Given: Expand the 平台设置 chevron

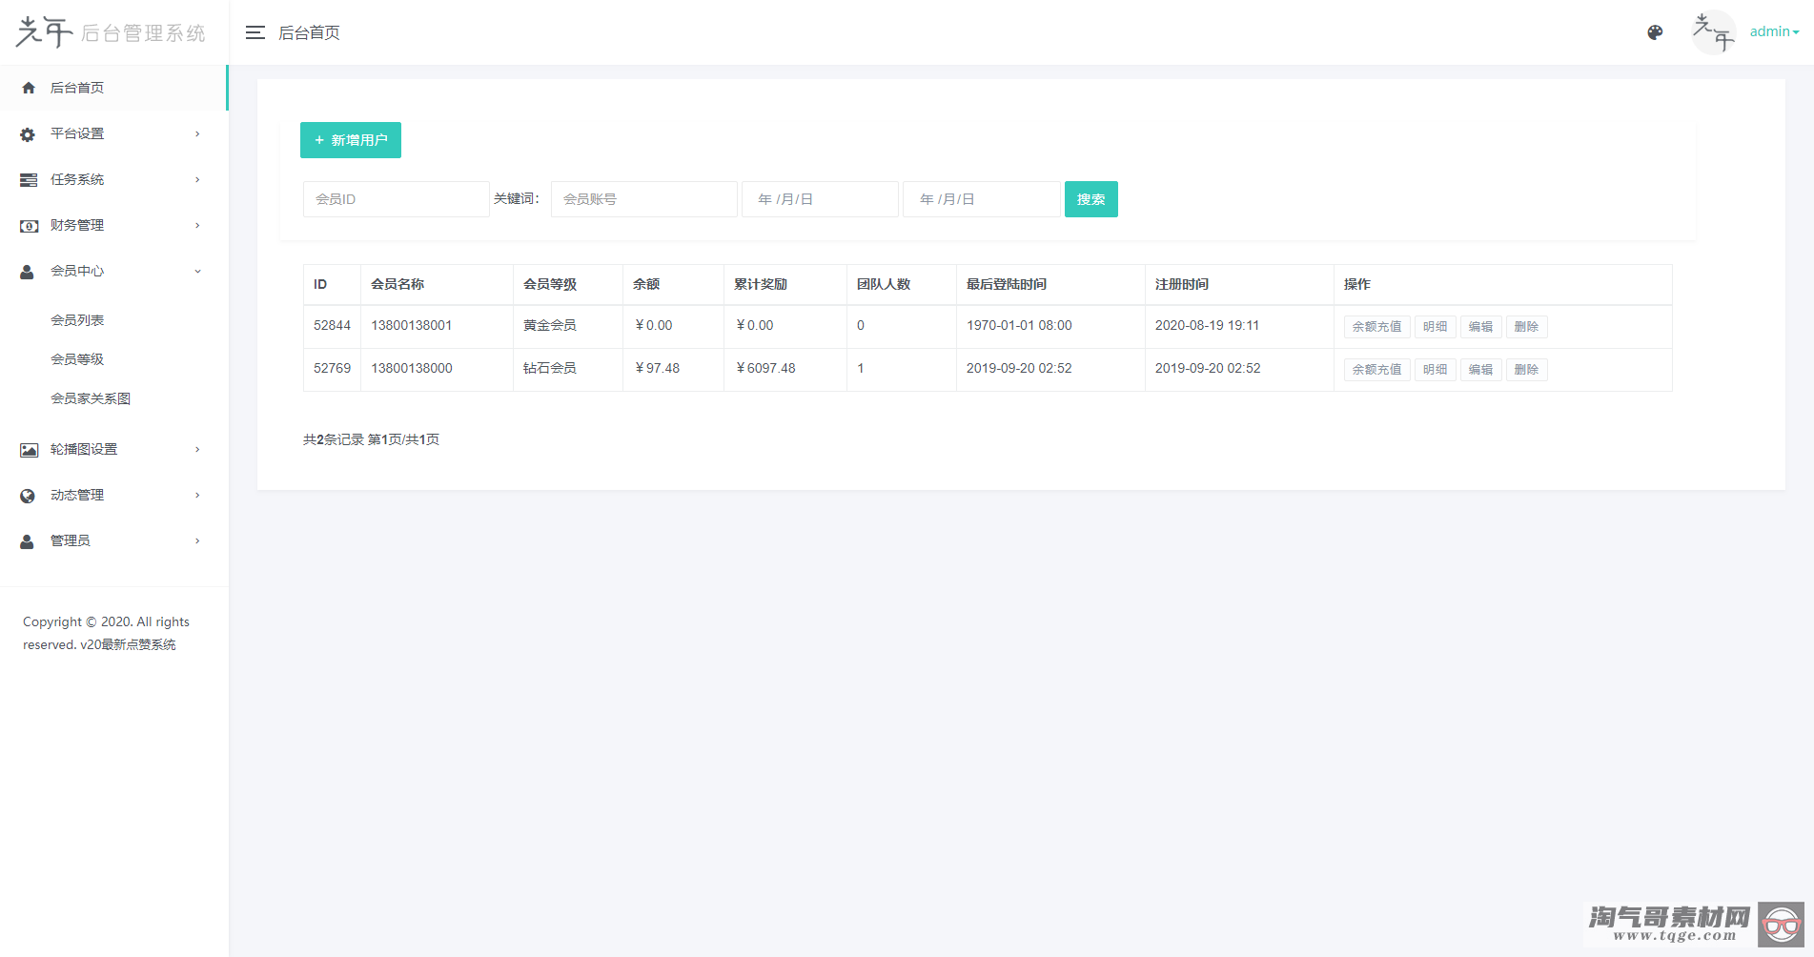Looking at the screenshot, I should [x=197, y=133].
